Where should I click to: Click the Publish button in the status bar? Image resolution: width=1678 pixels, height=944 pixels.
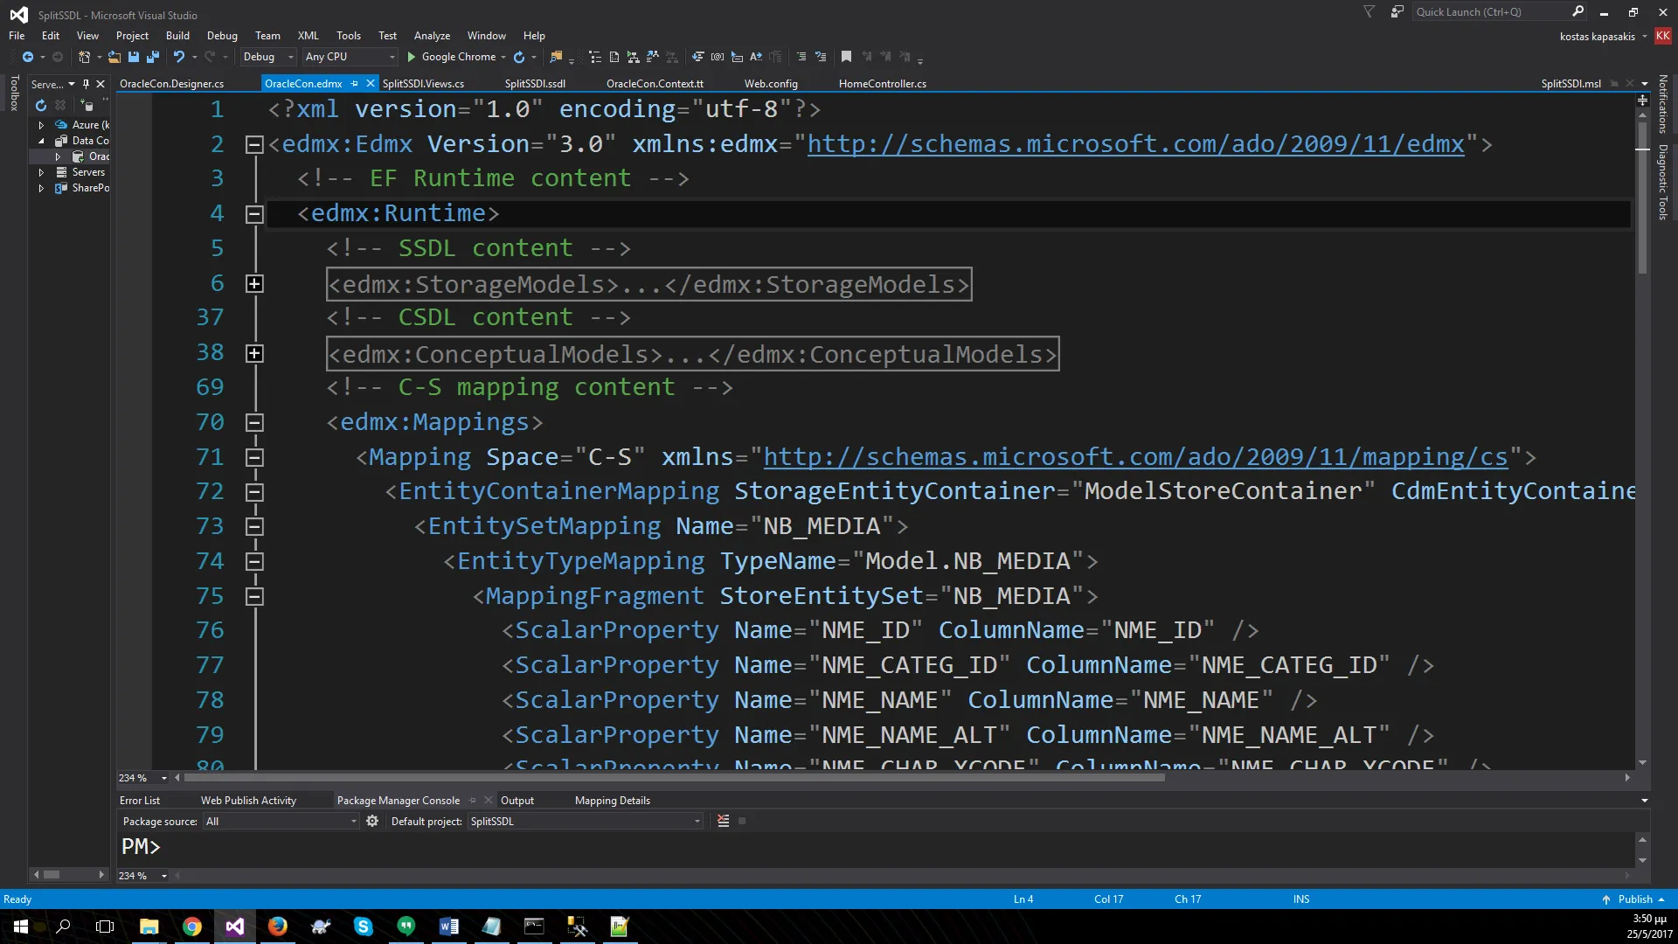coord(1633,899)
